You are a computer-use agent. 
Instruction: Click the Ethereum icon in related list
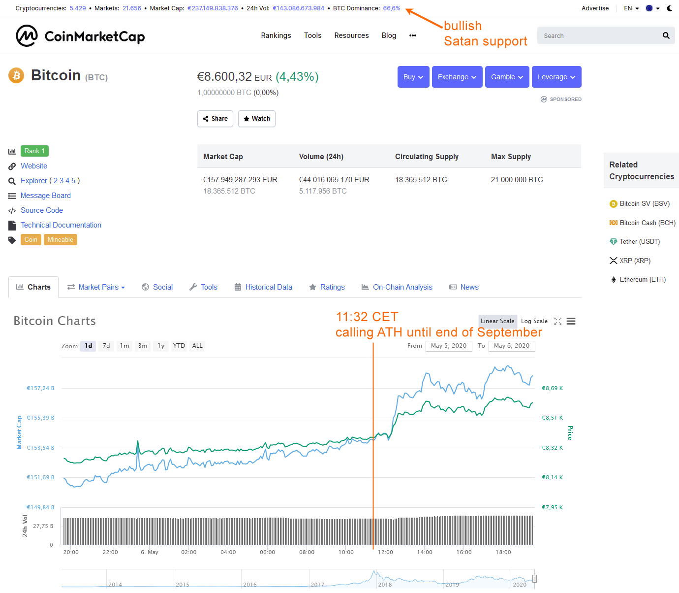(614, 280)
